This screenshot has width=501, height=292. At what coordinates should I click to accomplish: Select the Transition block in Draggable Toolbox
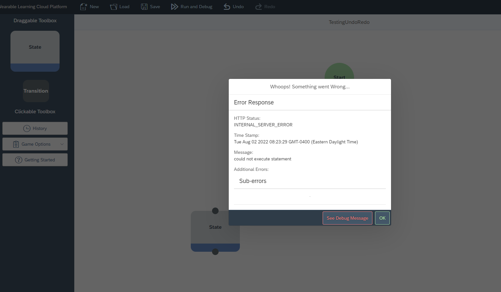click(36, 91)
